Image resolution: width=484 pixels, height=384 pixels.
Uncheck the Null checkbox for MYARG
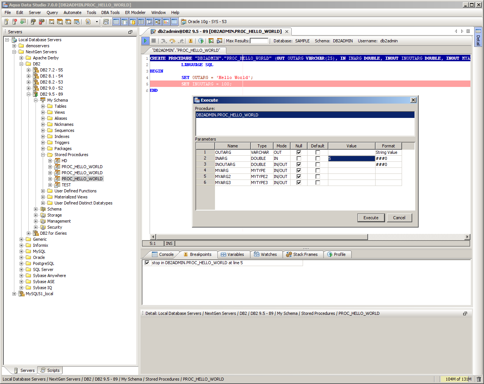click(x=299, y=170)
